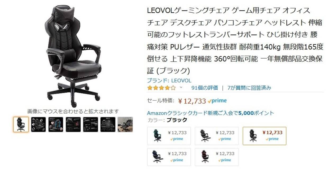Pick the red chair color option
The width and height of the screenshot is (330, 169).
217,157
